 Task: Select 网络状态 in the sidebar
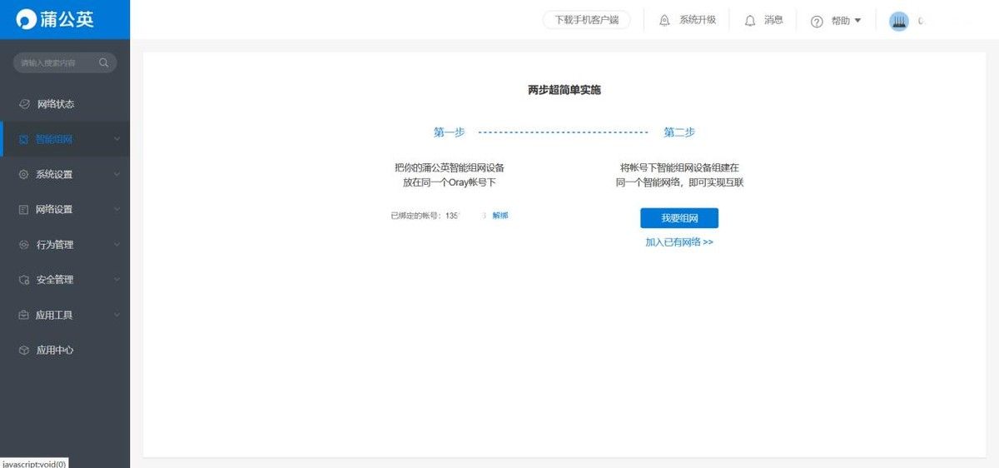(x=56, y=104)
